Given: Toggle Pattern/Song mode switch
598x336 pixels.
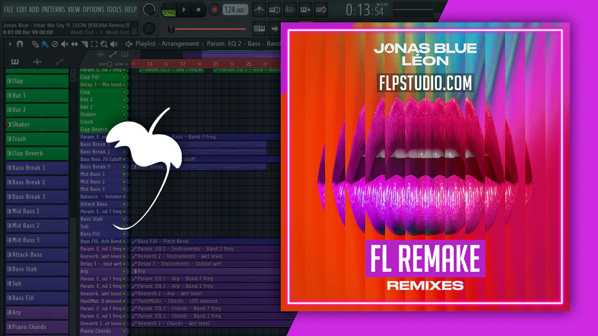Looking at the screenshot, I should pyautogui.click(x=169, y=10).
